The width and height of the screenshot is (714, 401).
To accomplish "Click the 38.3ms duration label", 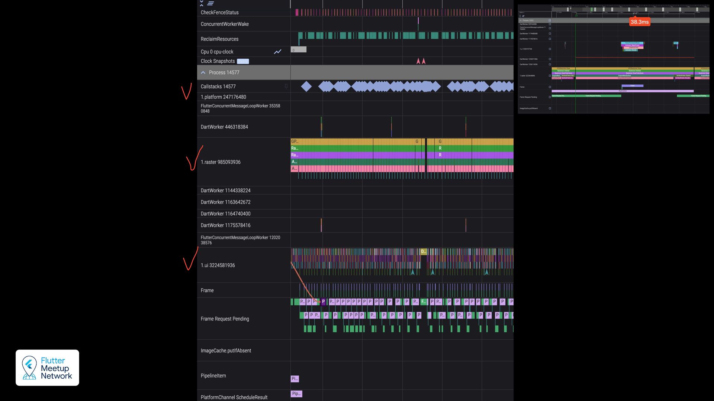I will click(639, 22).
